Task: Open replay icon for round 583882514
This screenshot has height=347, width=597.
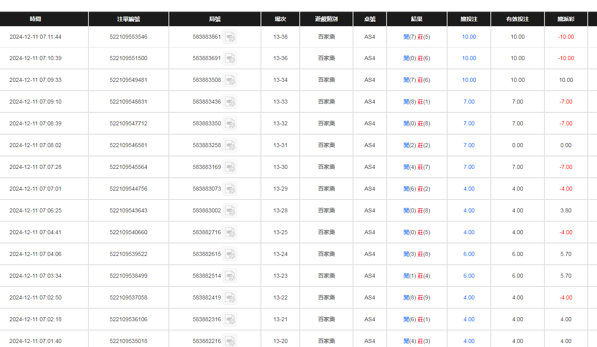Action: click(230, 276)
